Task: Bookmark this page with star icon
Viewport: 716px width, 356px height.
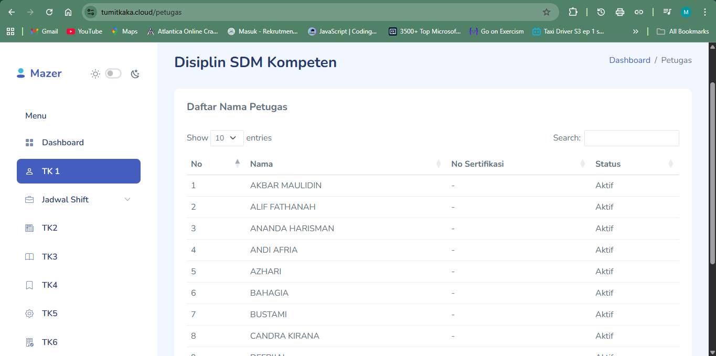Action: coord(546,12)
